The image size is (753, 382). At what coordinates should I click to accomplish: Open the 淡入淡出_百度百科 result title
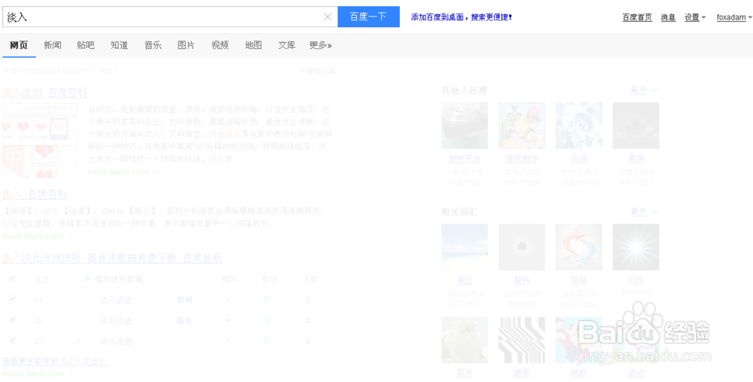pyautogui.click(x=44, y=92)
